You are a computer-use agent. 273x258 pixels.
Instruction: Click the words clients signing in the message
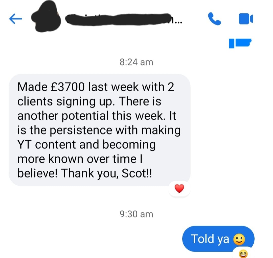click(x=56, y=102)
